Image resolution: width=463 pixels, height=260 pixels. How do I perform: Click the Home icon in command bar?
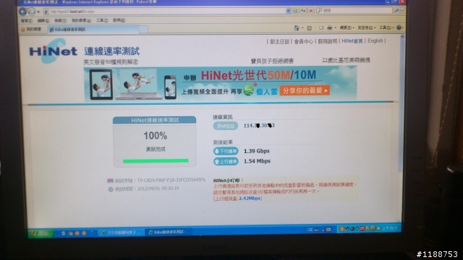(297, 27)
